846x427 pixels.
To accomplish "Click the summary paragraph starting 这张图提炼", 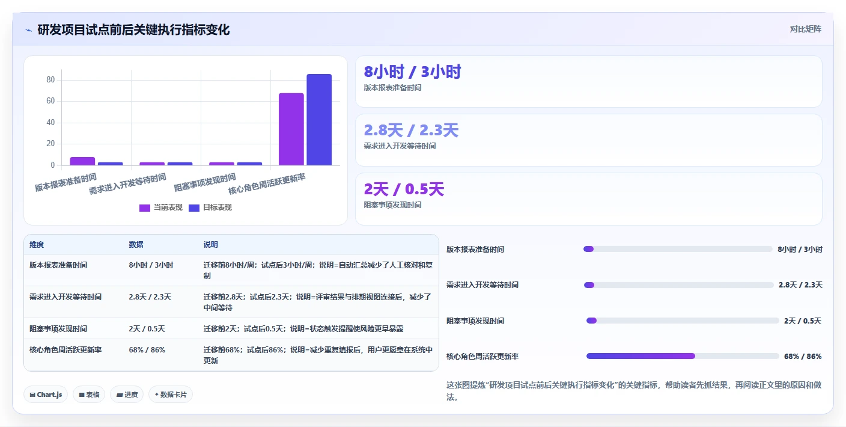I will pyautogui.click(x=634, y=391).
